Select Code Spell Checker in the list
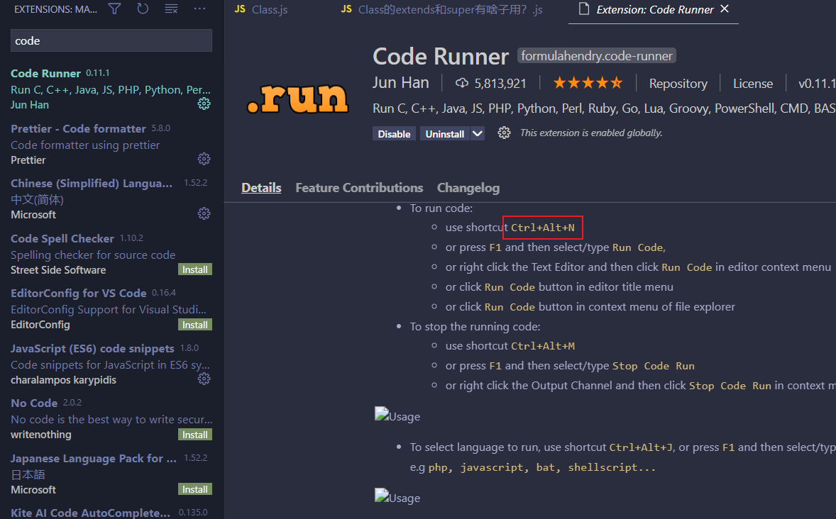 click(x=111, y=254)
